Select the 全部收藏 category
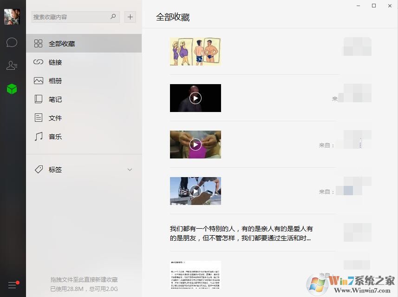The height and width of the screenshot is (297, 398). [61, 44]
